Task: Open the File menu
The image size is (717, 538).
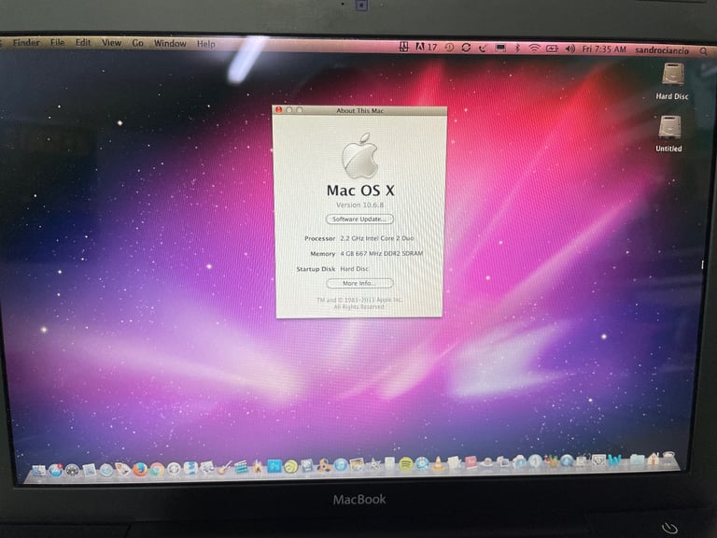Action: (57, 43)
